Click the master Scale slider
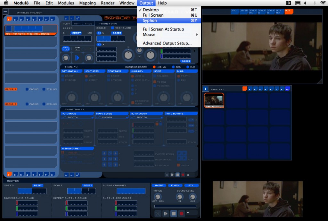This screenshot has width=328, height=221. point(82,191)
